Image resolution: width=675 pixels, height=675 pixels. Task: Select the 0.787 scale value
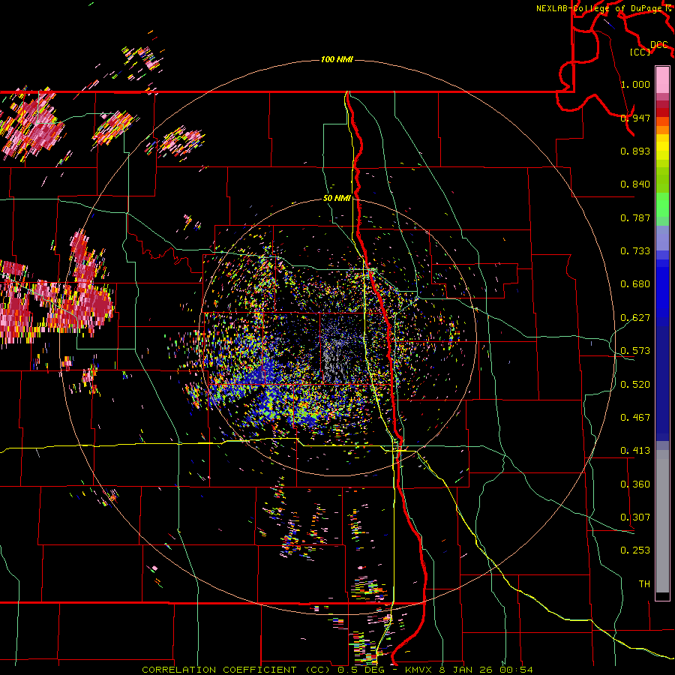(x=635, y=217)
